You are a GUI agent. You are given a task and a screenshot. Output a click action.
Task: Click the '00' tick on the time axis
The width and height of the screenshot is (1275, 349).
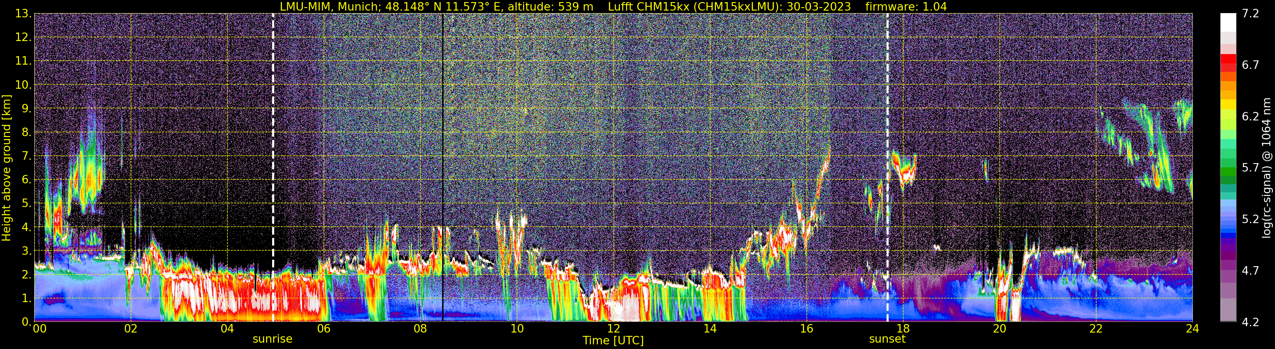click(40, 329)
